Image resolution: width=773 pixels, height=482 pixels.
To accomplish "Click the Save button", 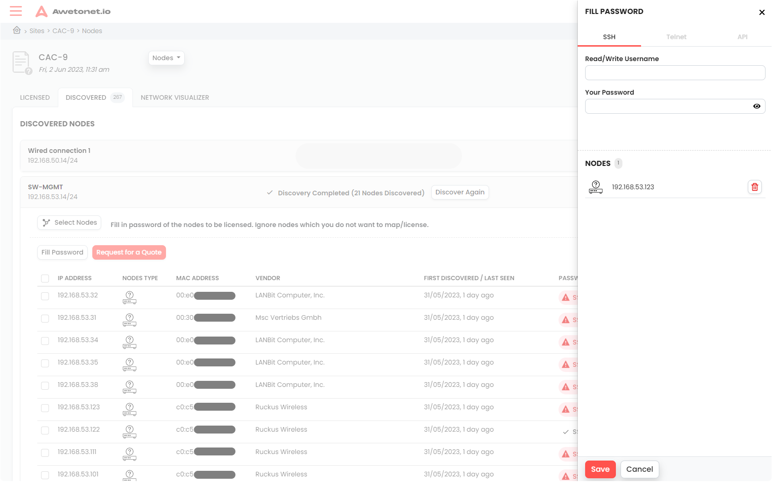I will [x=600, y=469].
